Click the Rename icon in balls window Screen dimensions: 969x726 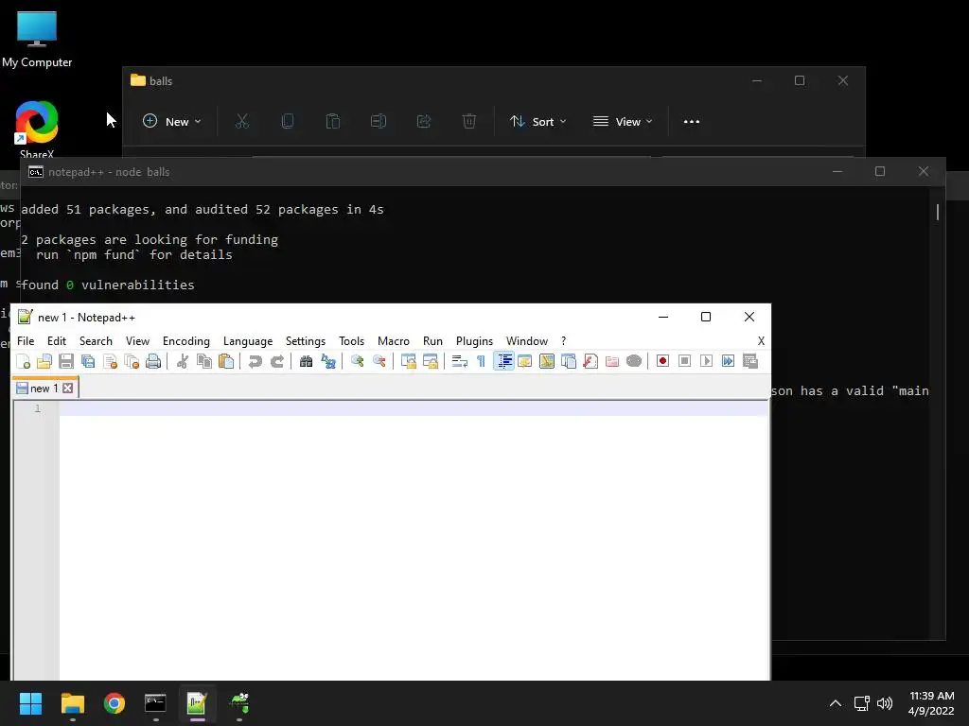coord(379,122)
